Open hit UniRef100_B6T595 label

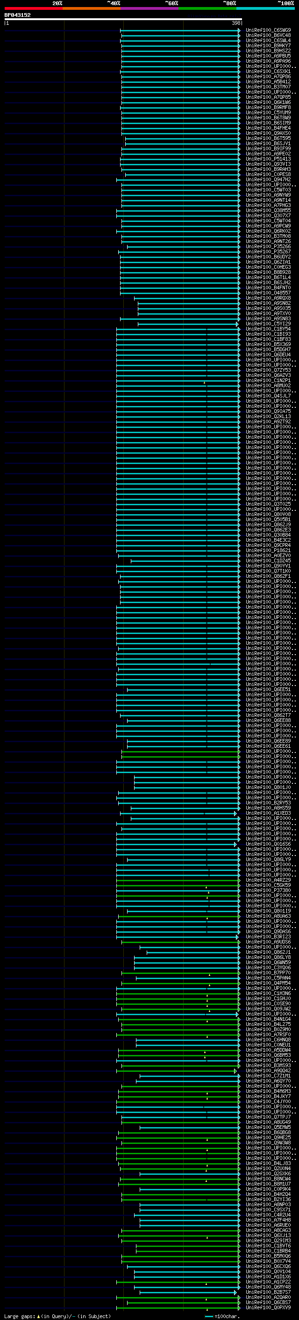(x=268, y=138)
